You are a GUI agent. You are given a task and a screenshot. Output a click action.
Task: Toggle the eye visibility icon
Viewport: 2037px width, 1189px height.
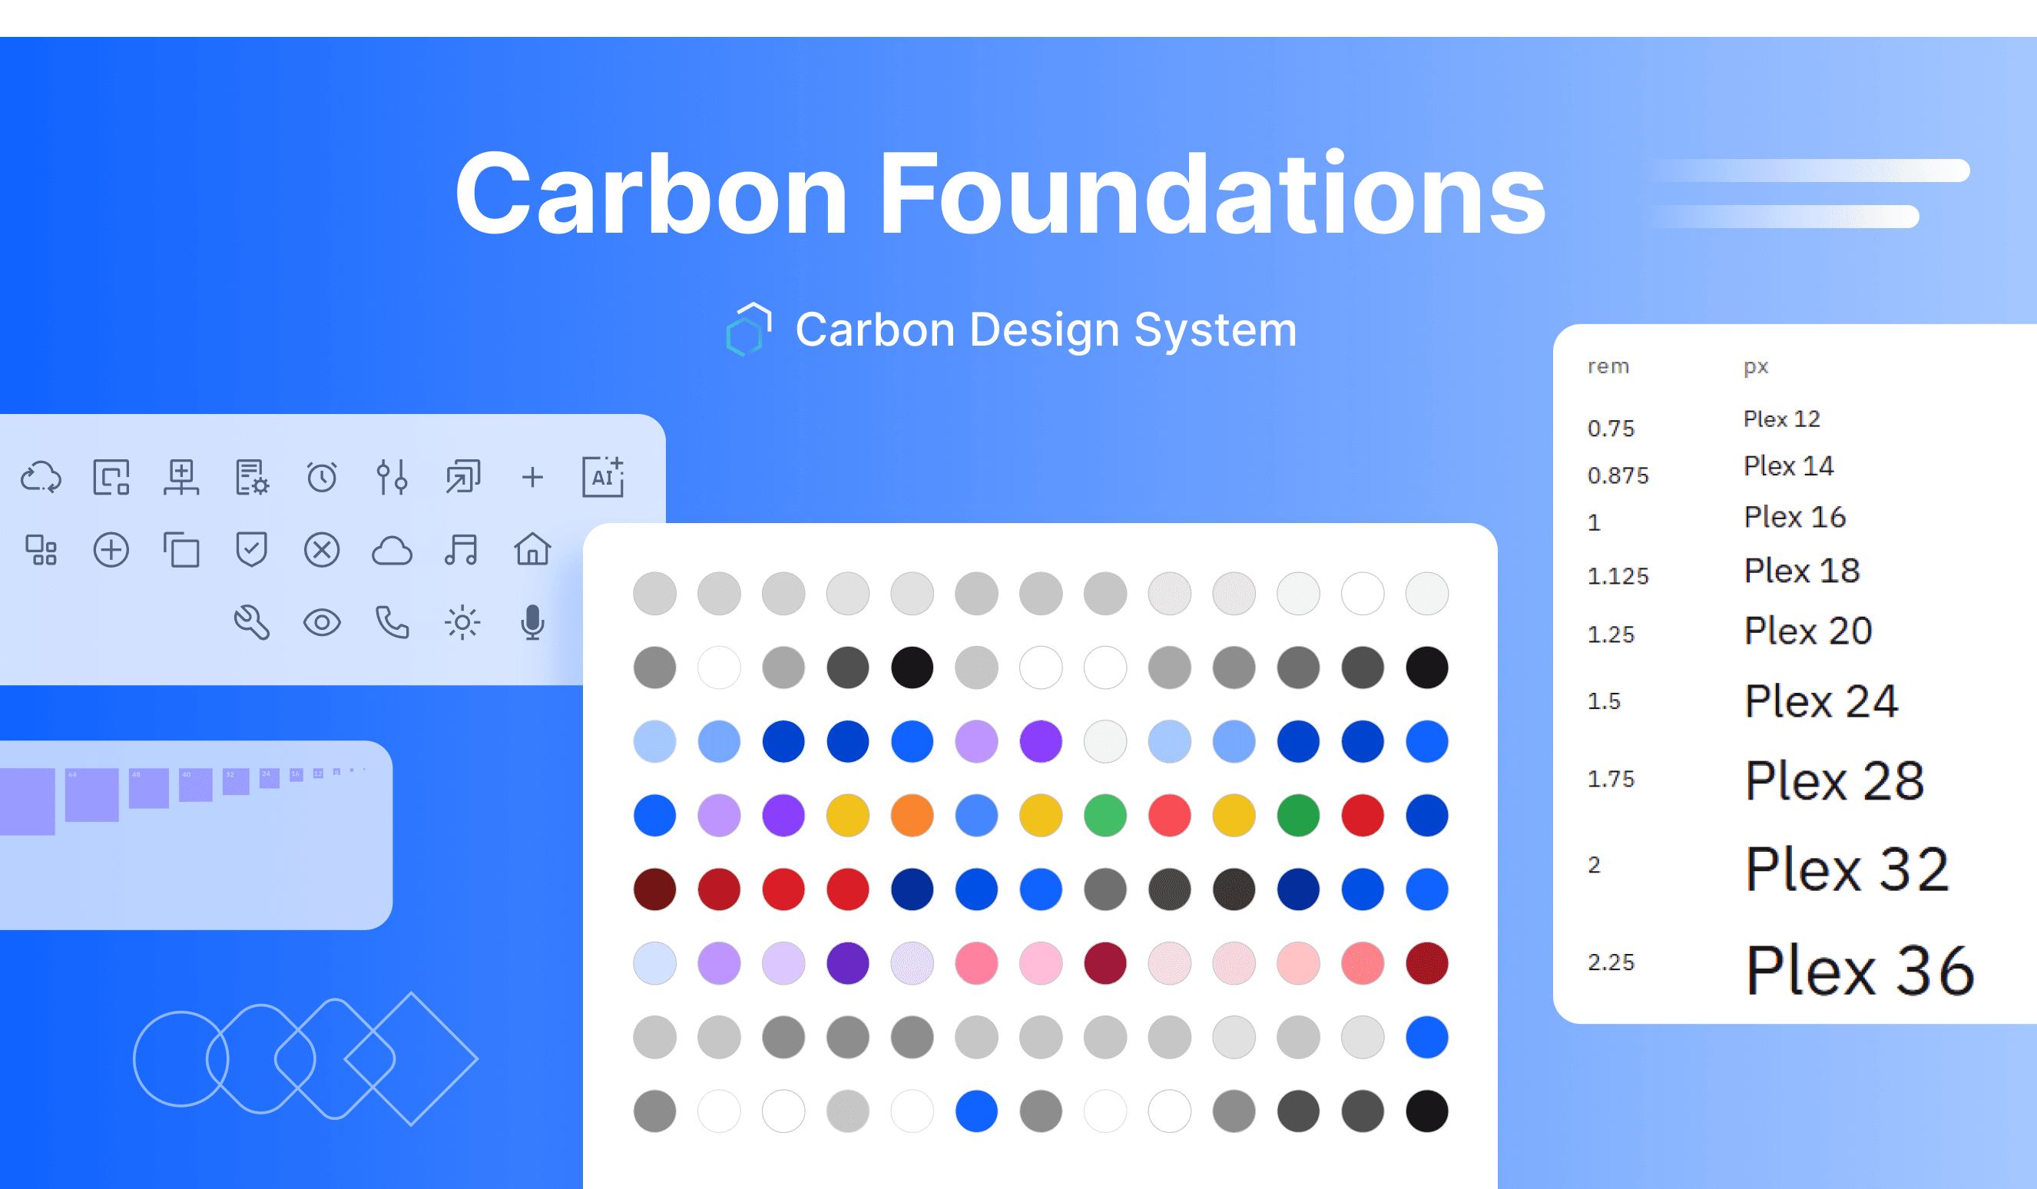tap(322, 622)
